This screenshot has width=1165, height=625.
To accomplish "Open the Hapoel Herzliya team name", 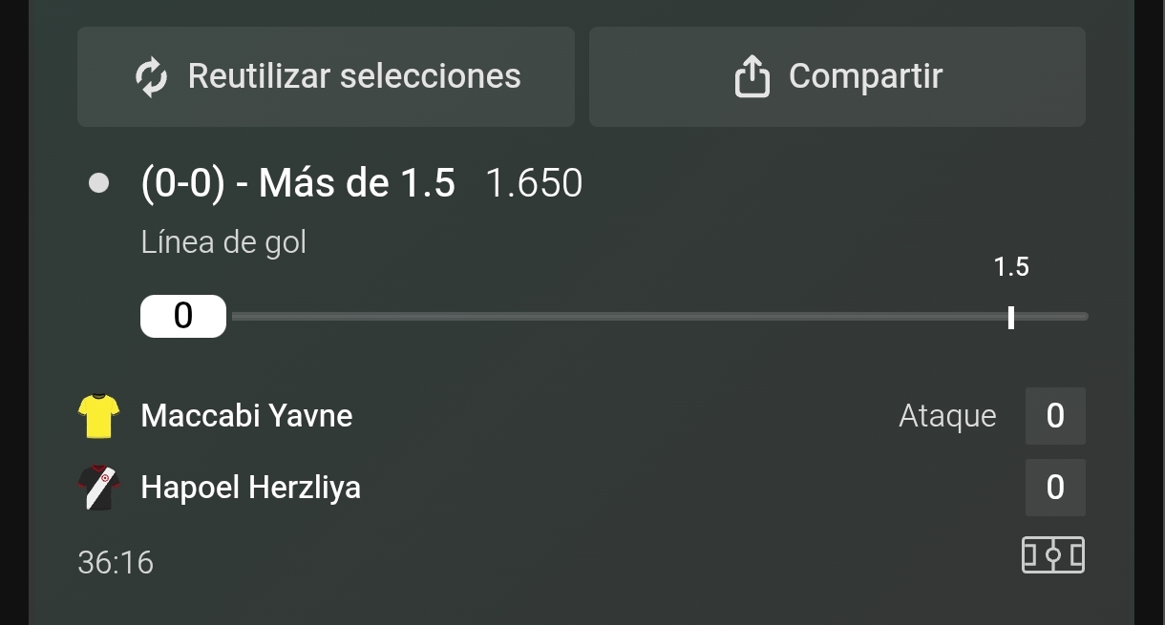I will 251,488.
